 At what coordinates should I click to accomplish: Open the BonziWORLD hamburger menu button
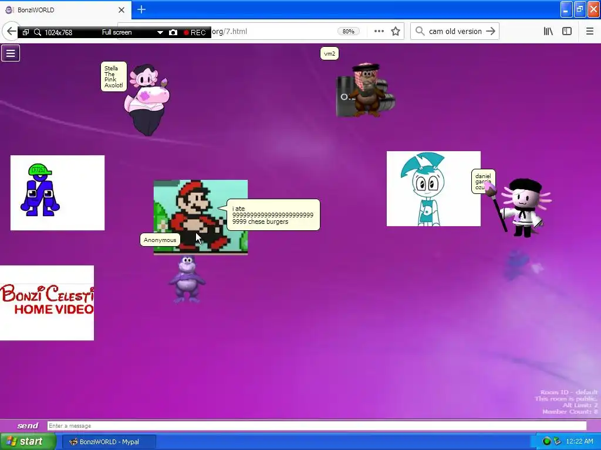coord(11,53)
